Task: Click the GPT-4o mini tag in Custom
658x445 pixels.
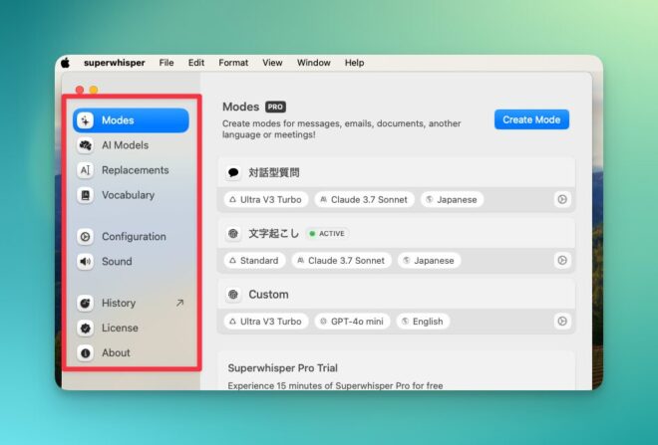Action: tap(351, 322)
